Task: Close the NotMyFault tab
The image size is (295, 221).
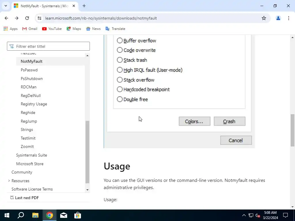Action: click(74, 6)
